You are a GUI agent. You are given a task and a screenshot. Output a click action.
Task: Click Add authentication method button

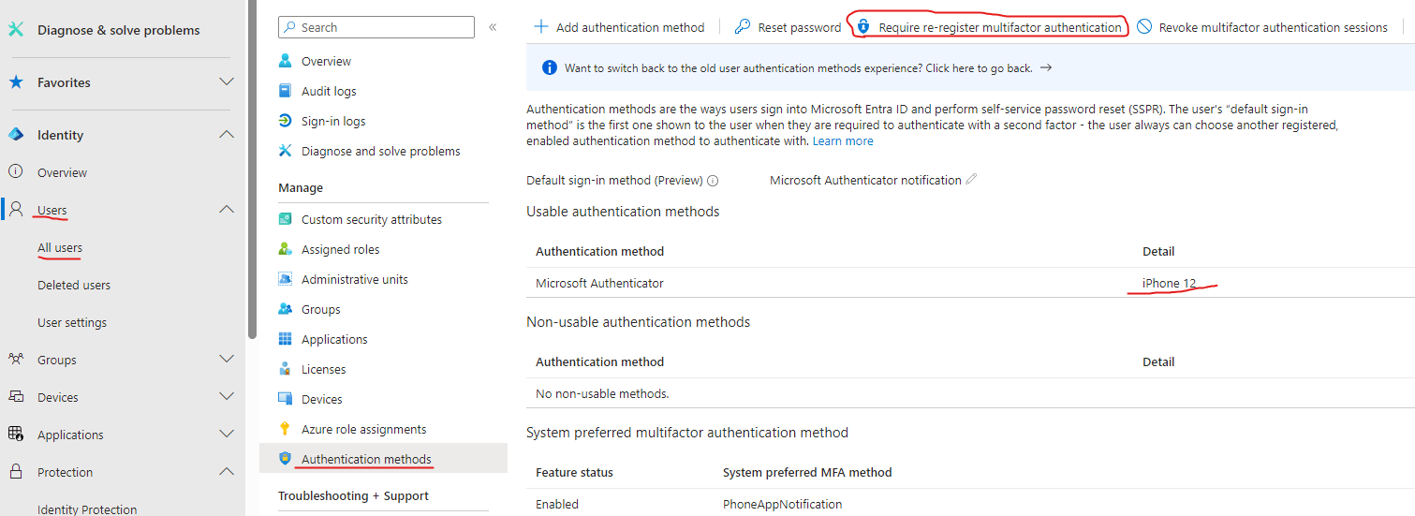(619, 27)
